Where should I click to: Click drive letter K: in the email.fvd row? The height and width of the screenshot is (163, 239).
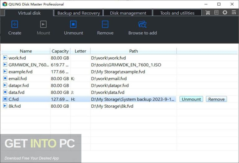pyautogui.click(x=73, y=79)
